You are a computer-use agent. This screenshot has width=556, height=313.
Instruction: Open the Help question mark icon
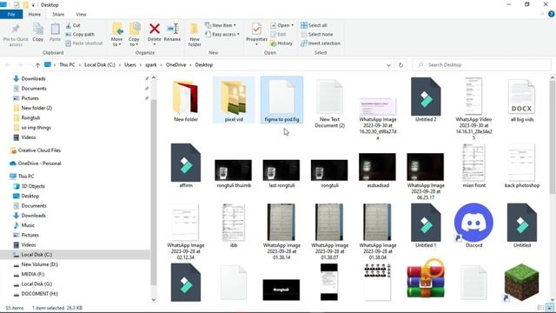tap(552, 14)
